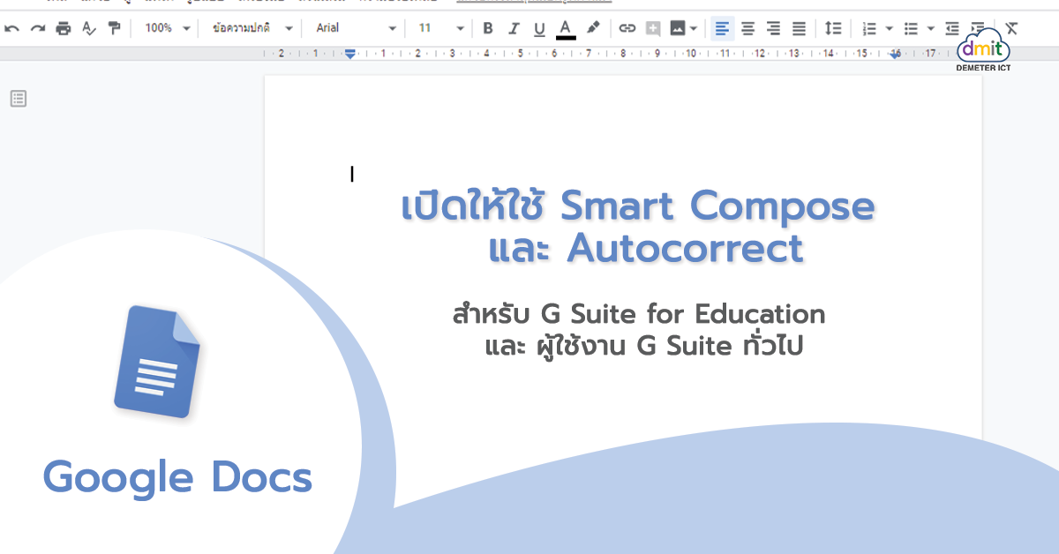
Task: Apply a bulleted list
Action: tap(912, 28)
